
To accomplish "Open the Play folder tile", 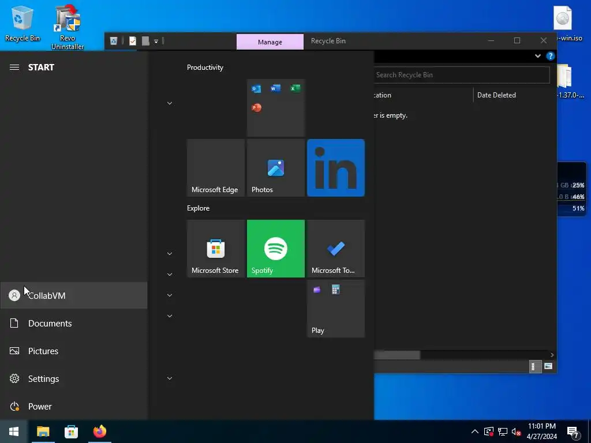I will (x=336, y=309).
